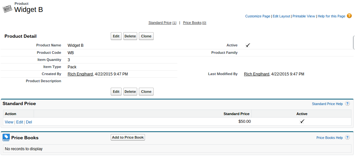This screenshot has height=156, width=355.
Task: Open the Customize Page link
Action: [x=258, y=16]
